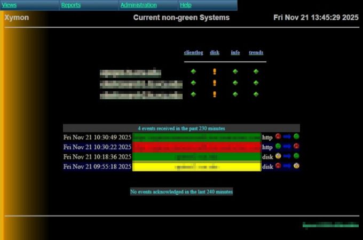363x240 pixels.
Task: Click timestamp Fri Nov 21 10:30:49 2025
Action: click(x=97, y=138)
